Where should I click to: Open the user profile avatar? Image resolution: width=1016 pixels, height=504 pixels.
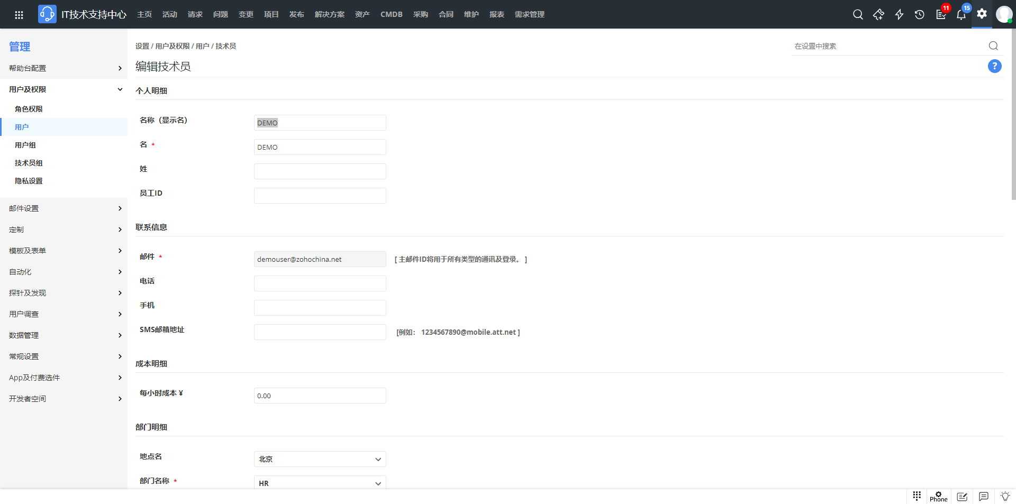point(1004,14)
